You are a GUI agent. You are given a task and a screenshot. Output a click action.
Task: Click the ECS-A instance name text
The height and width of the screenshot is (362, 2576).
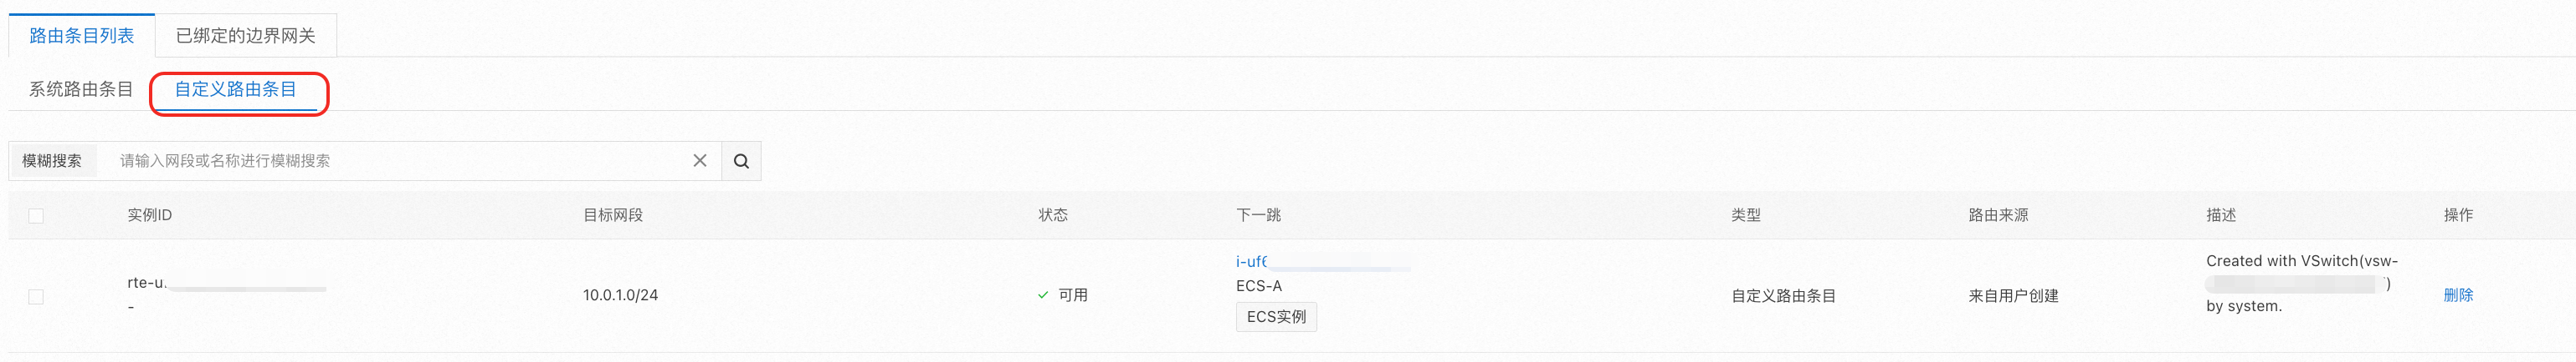click(x=1258, y=286)
